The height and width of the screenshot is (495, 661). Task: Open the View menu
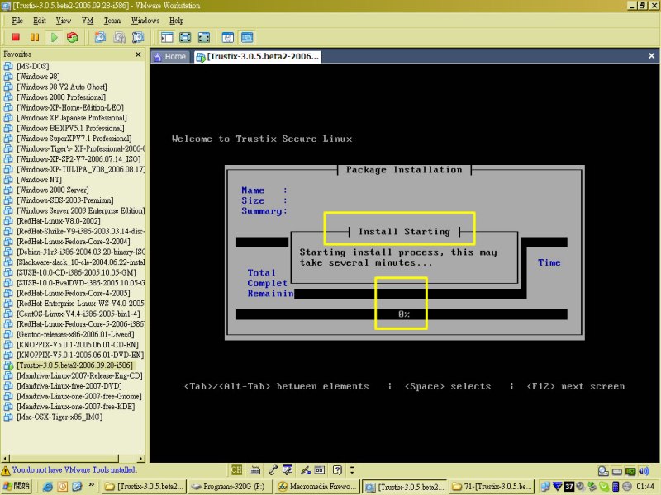(x=64, y=20)
